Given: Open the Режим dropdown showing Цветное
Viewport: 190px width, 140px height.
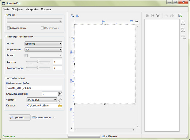Looking at the screenshot, I should click(43, 44).
